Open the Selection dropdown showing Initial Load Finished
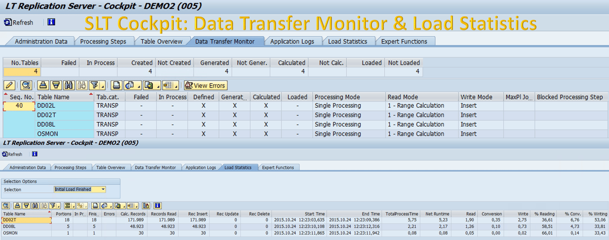Image resolution: width=609 pixels, height=240 pixels. [x=103, y=189]
